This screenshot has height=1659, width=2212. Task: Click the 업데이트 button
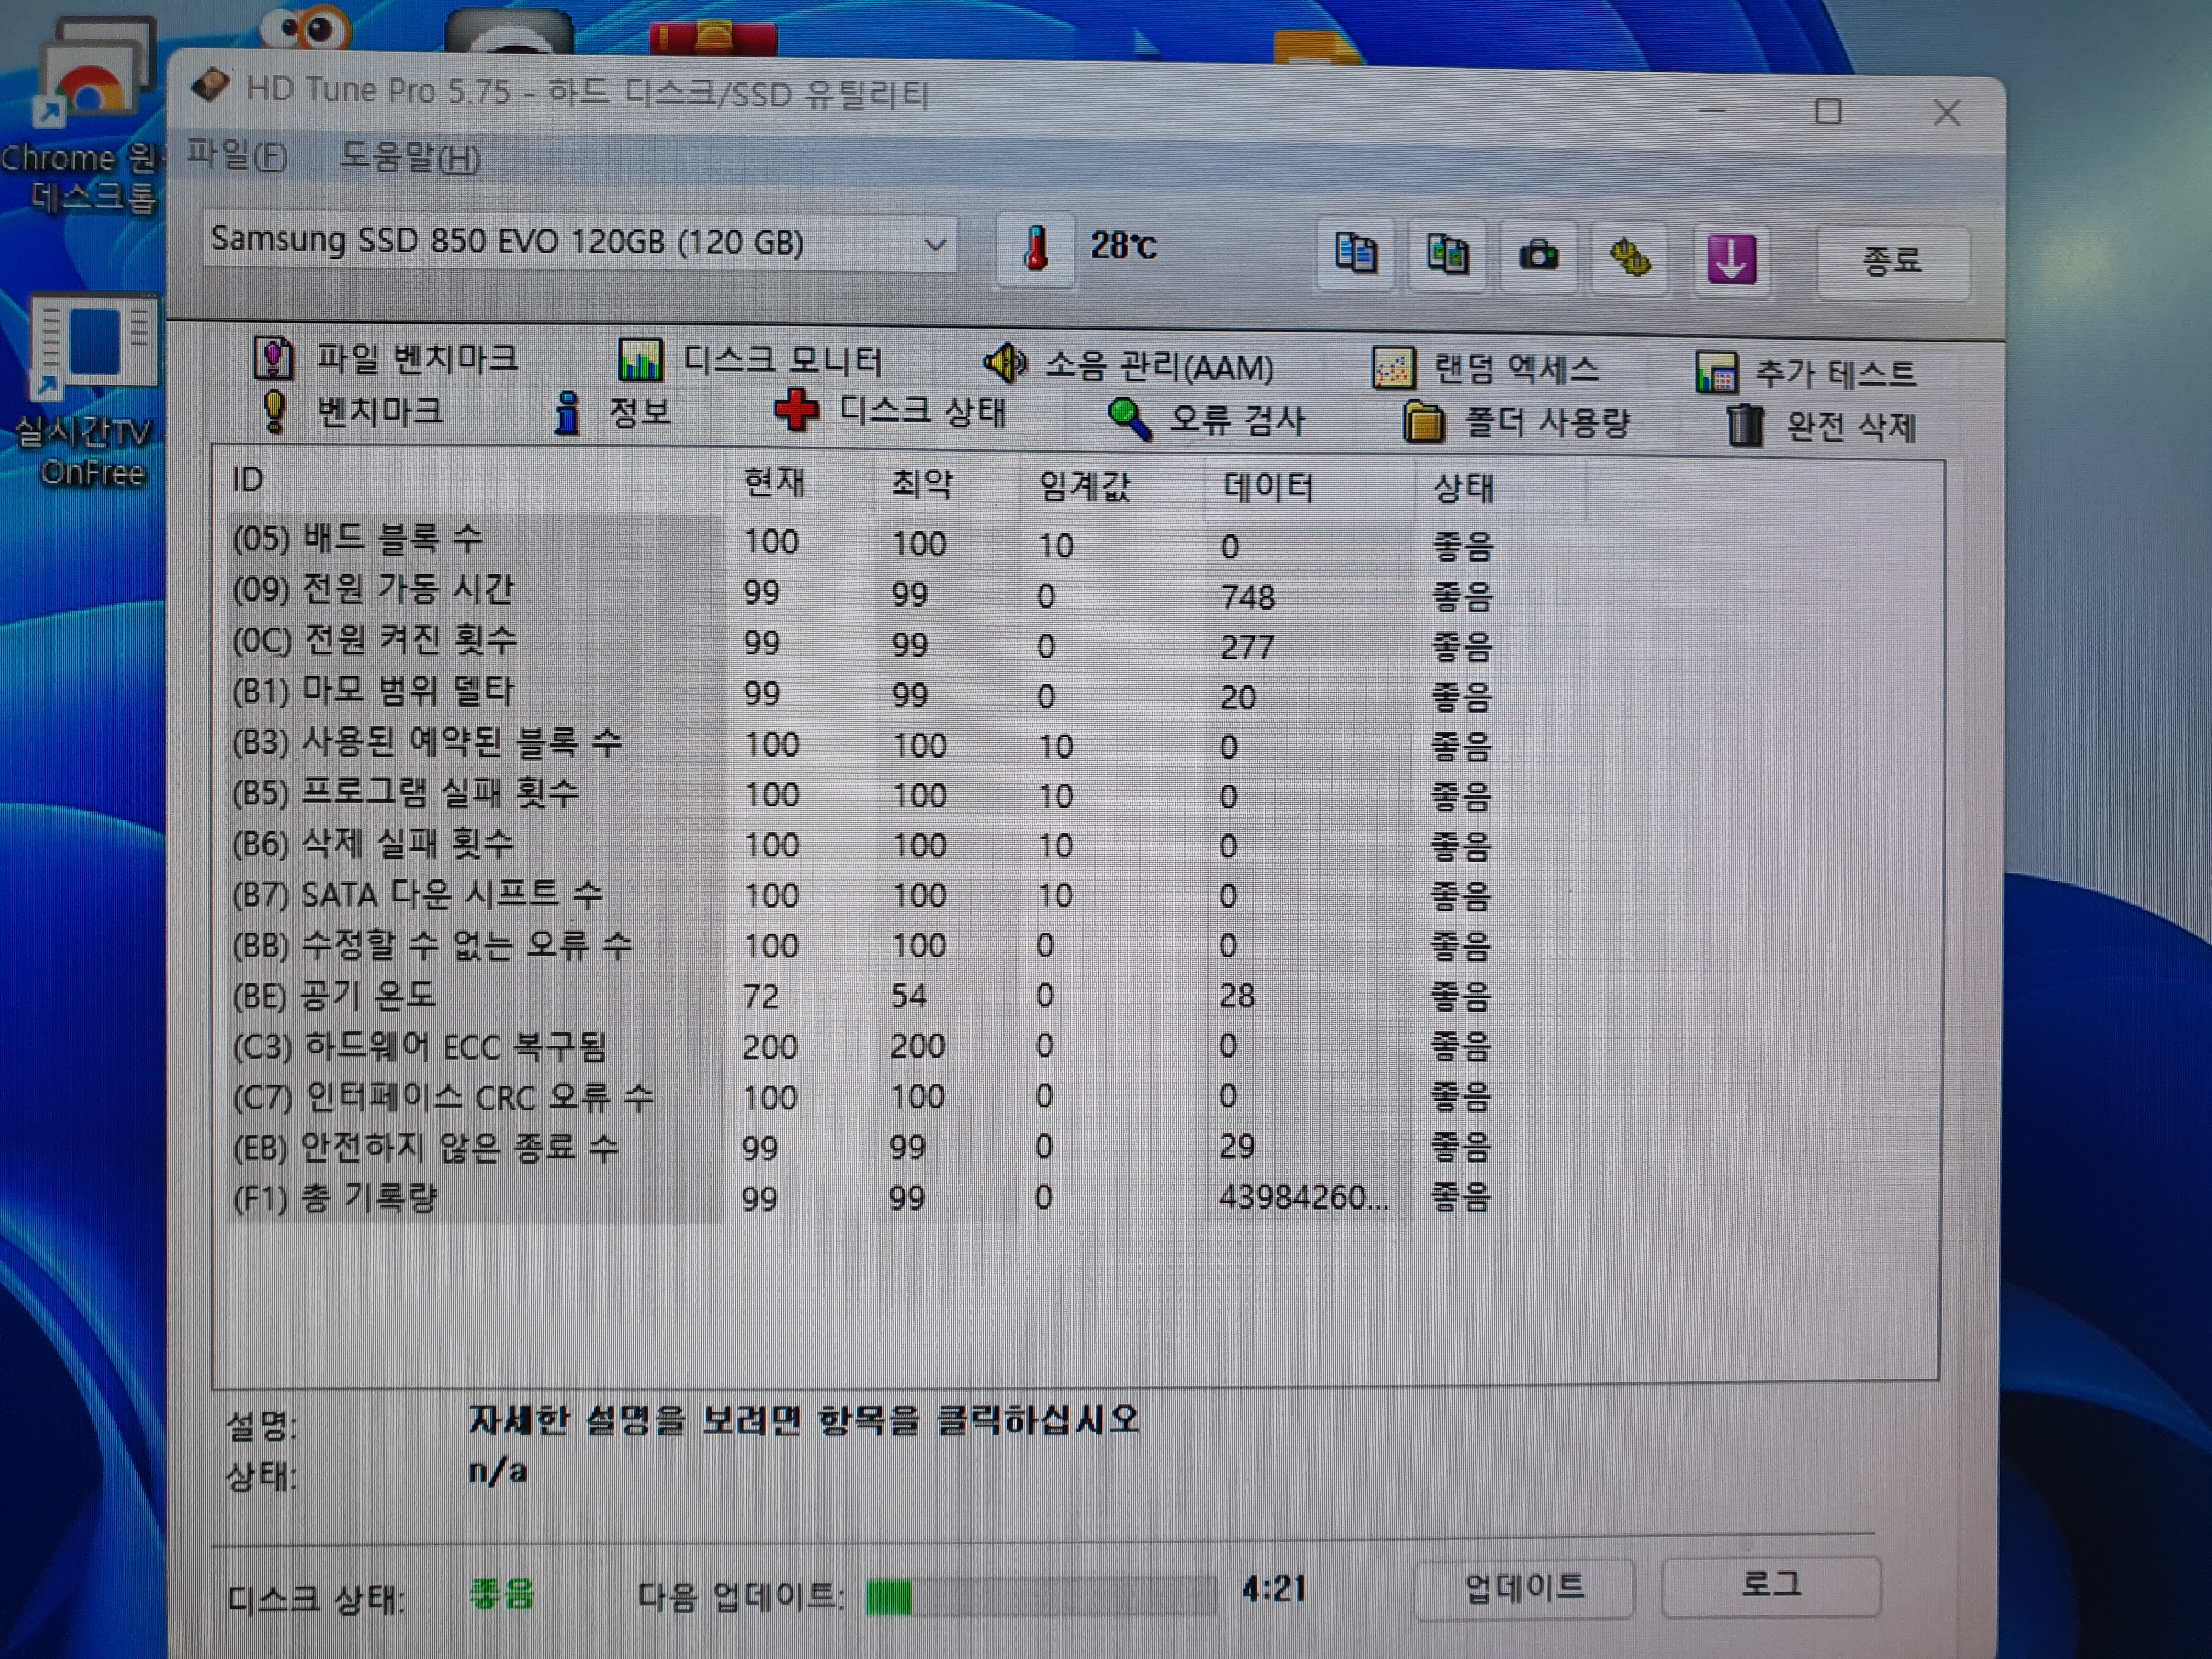[x=1524, y=1588]
